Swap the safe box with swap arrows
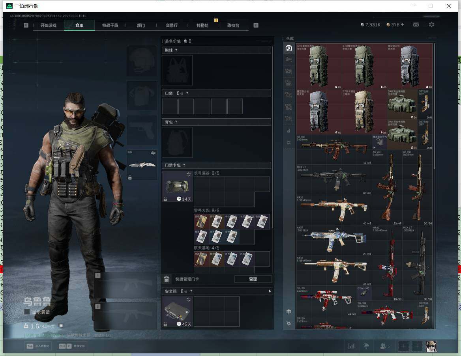This screenshot has width=461, height=356. (x=188, y=300)
